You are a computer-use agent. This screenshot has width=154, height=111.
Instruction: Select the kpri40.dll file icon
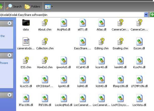pyautogui.click(x=64, y=79)
